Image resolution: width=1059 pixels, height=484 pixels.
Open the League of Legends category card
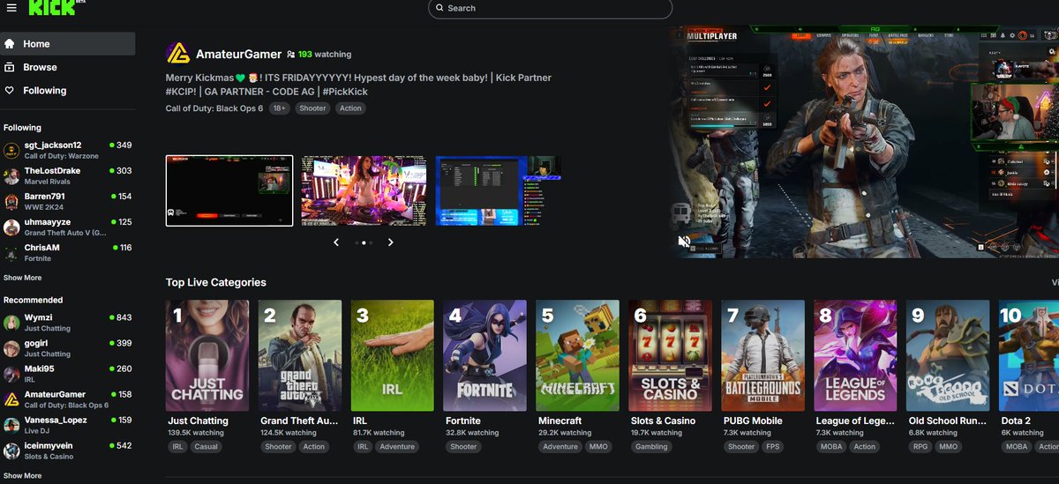coord(856,355)
